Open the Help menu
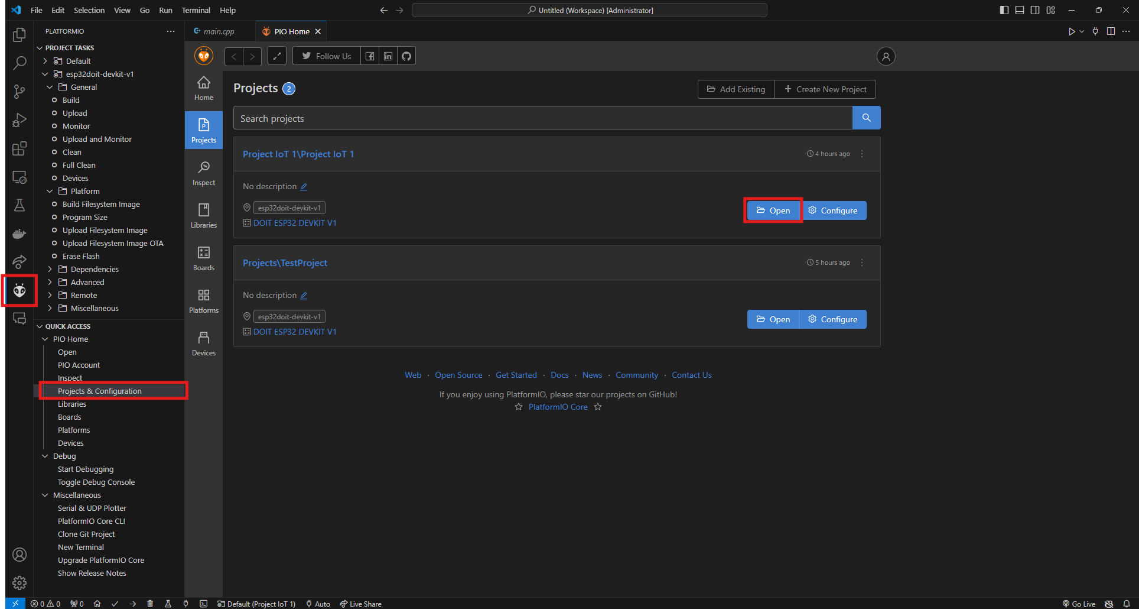 tap(227, 10)
